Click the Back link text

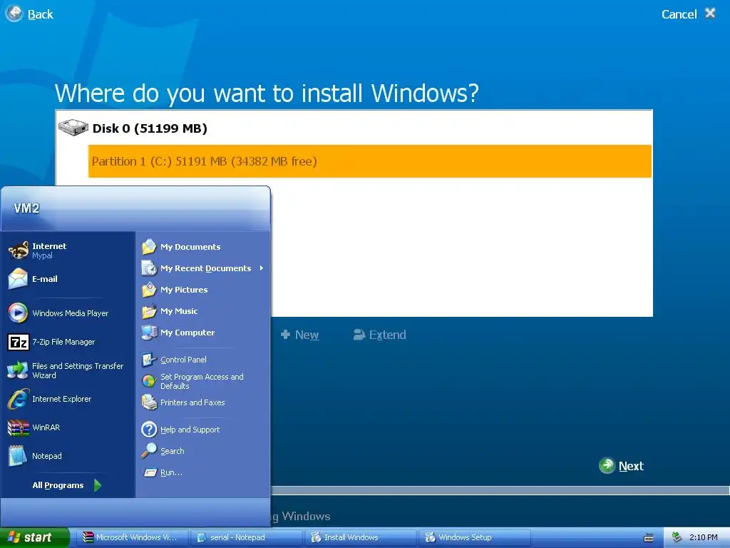(x=41, y=14)
